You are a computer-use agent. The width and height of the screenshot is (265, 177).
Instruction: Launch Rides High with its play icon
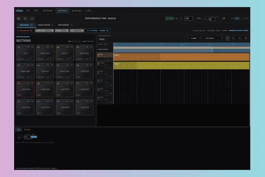[x=31, y=76]
